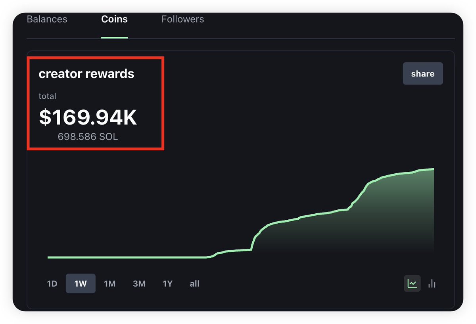Switch to bar chart view
The height and width of the screenshot is (324, 476).
(432, 284)
